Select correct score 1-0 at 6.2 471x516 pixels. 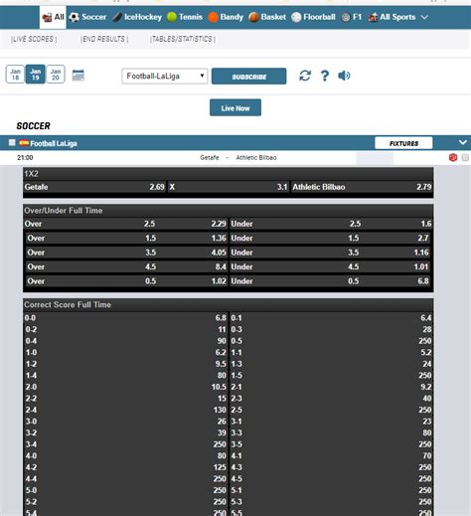pyautogui.click(x=125, y=352)
